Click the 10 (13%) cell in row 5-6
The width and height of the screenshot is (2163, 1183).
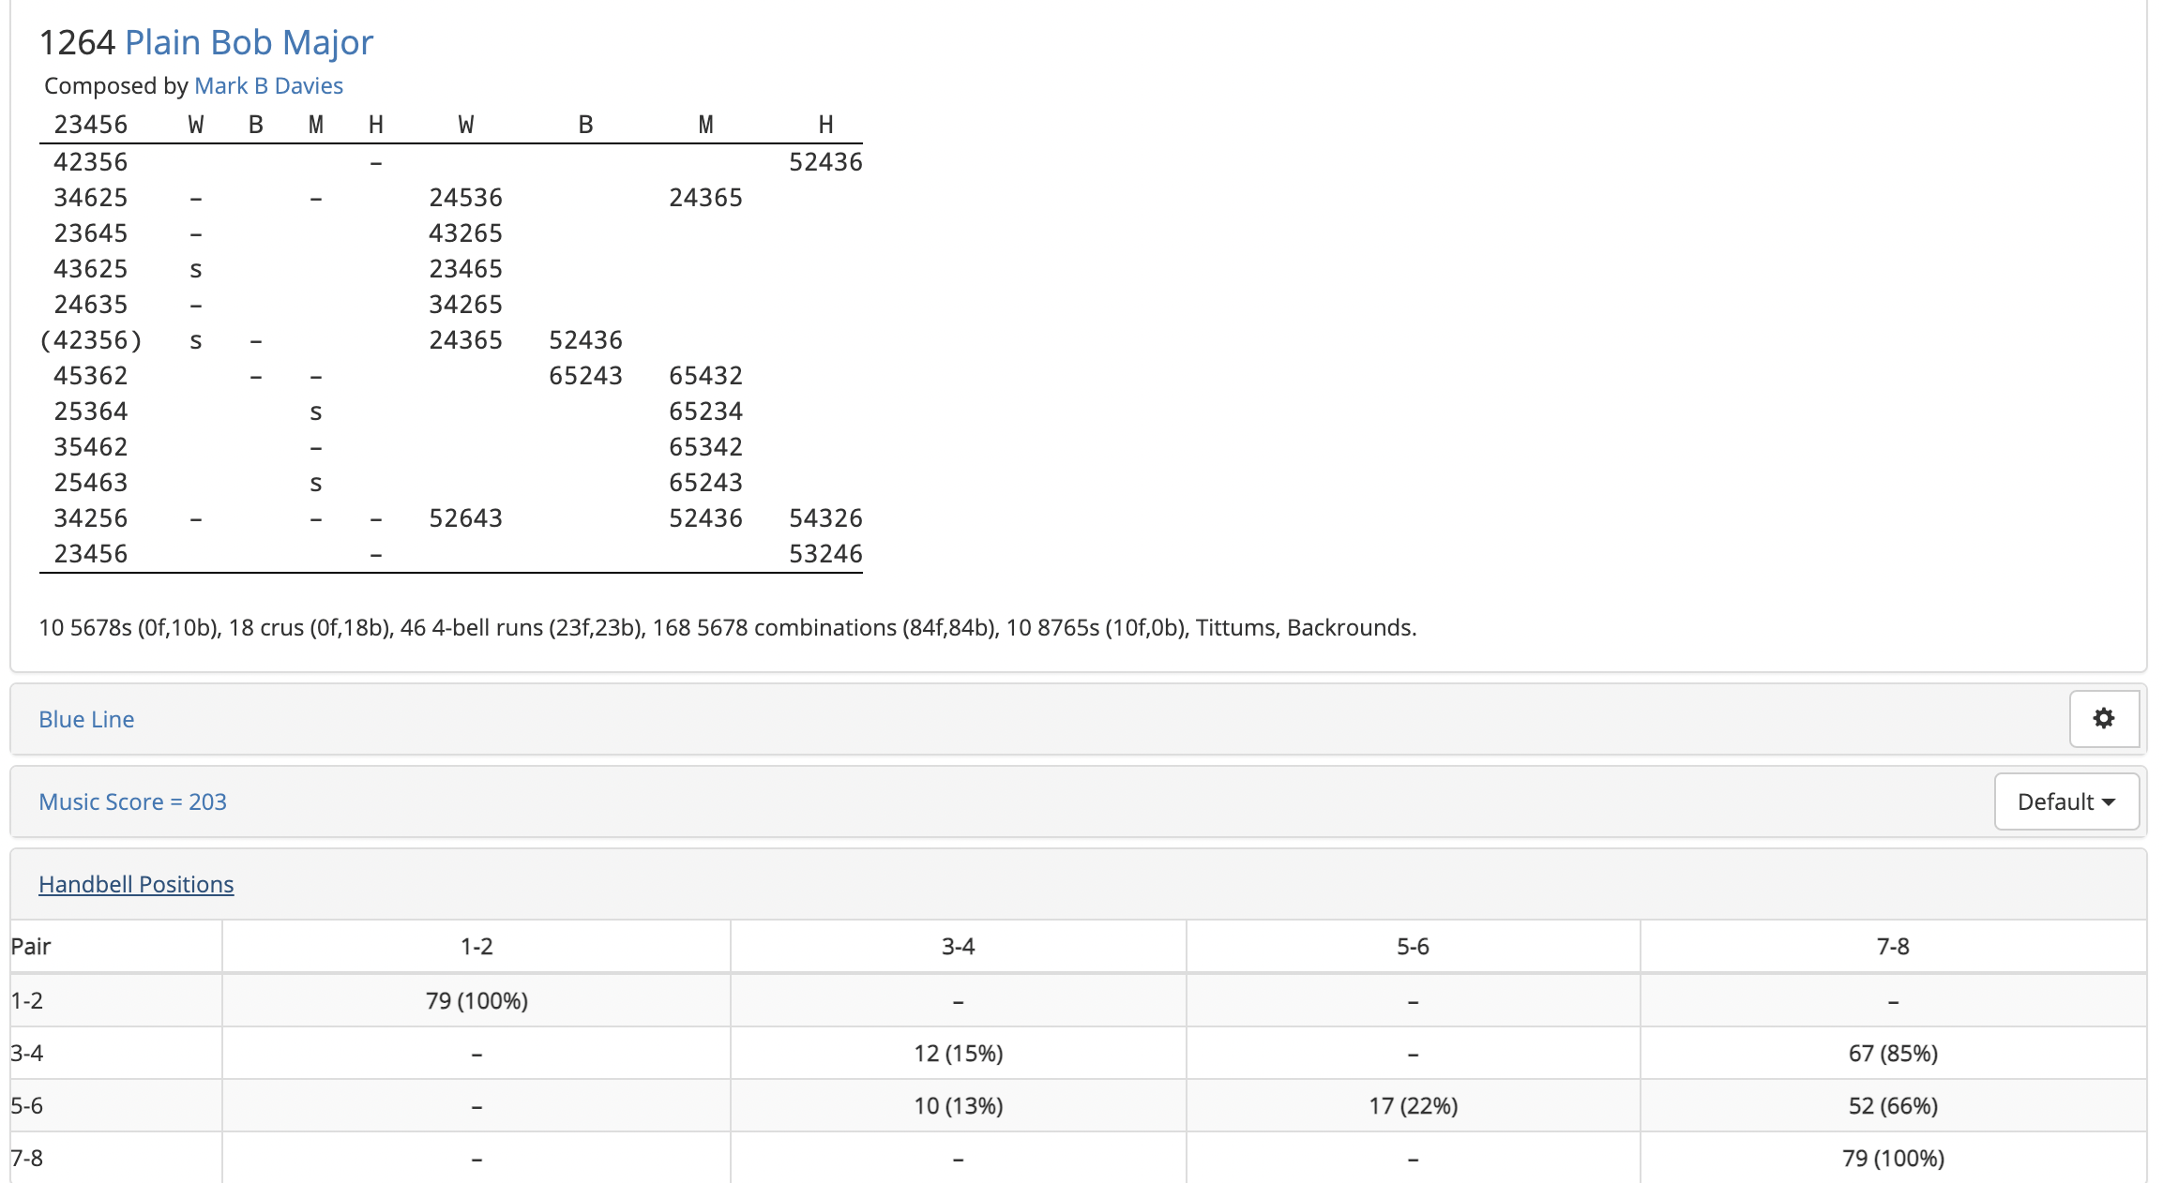tap(959, 1105)
